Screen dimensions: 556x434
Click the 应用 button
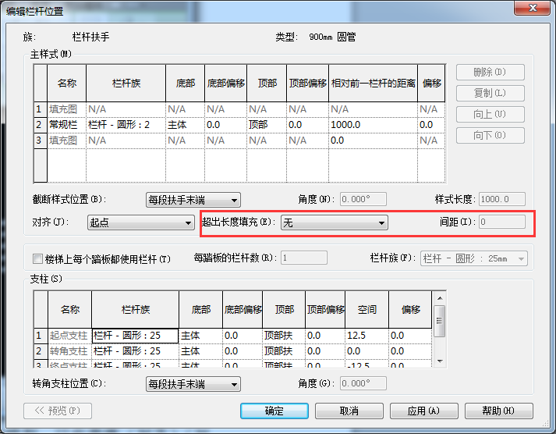pos(423,411)
